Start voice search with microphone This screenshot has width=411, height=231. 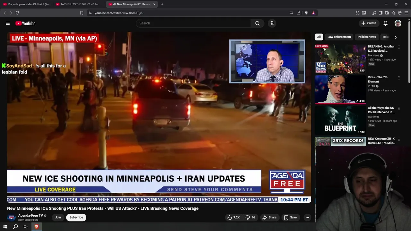pos(272,23)
